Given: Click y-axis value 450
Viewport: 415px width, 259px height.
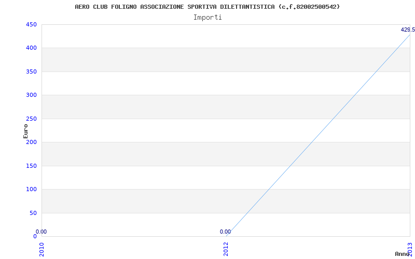Looking at the screenshot, I should [x=31, y=24].
